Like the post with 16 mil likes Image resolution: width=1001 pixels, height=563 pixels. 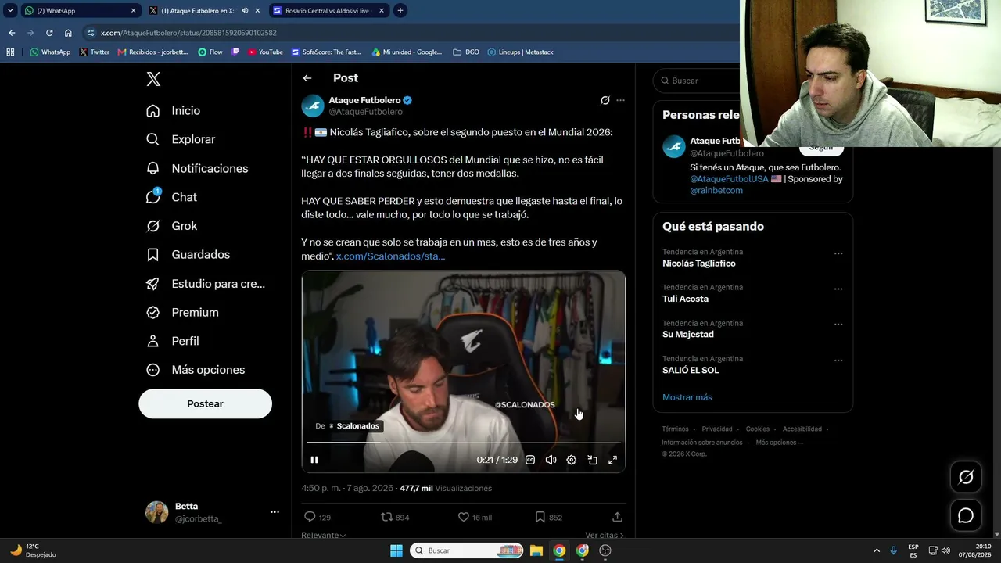(463, 517)
